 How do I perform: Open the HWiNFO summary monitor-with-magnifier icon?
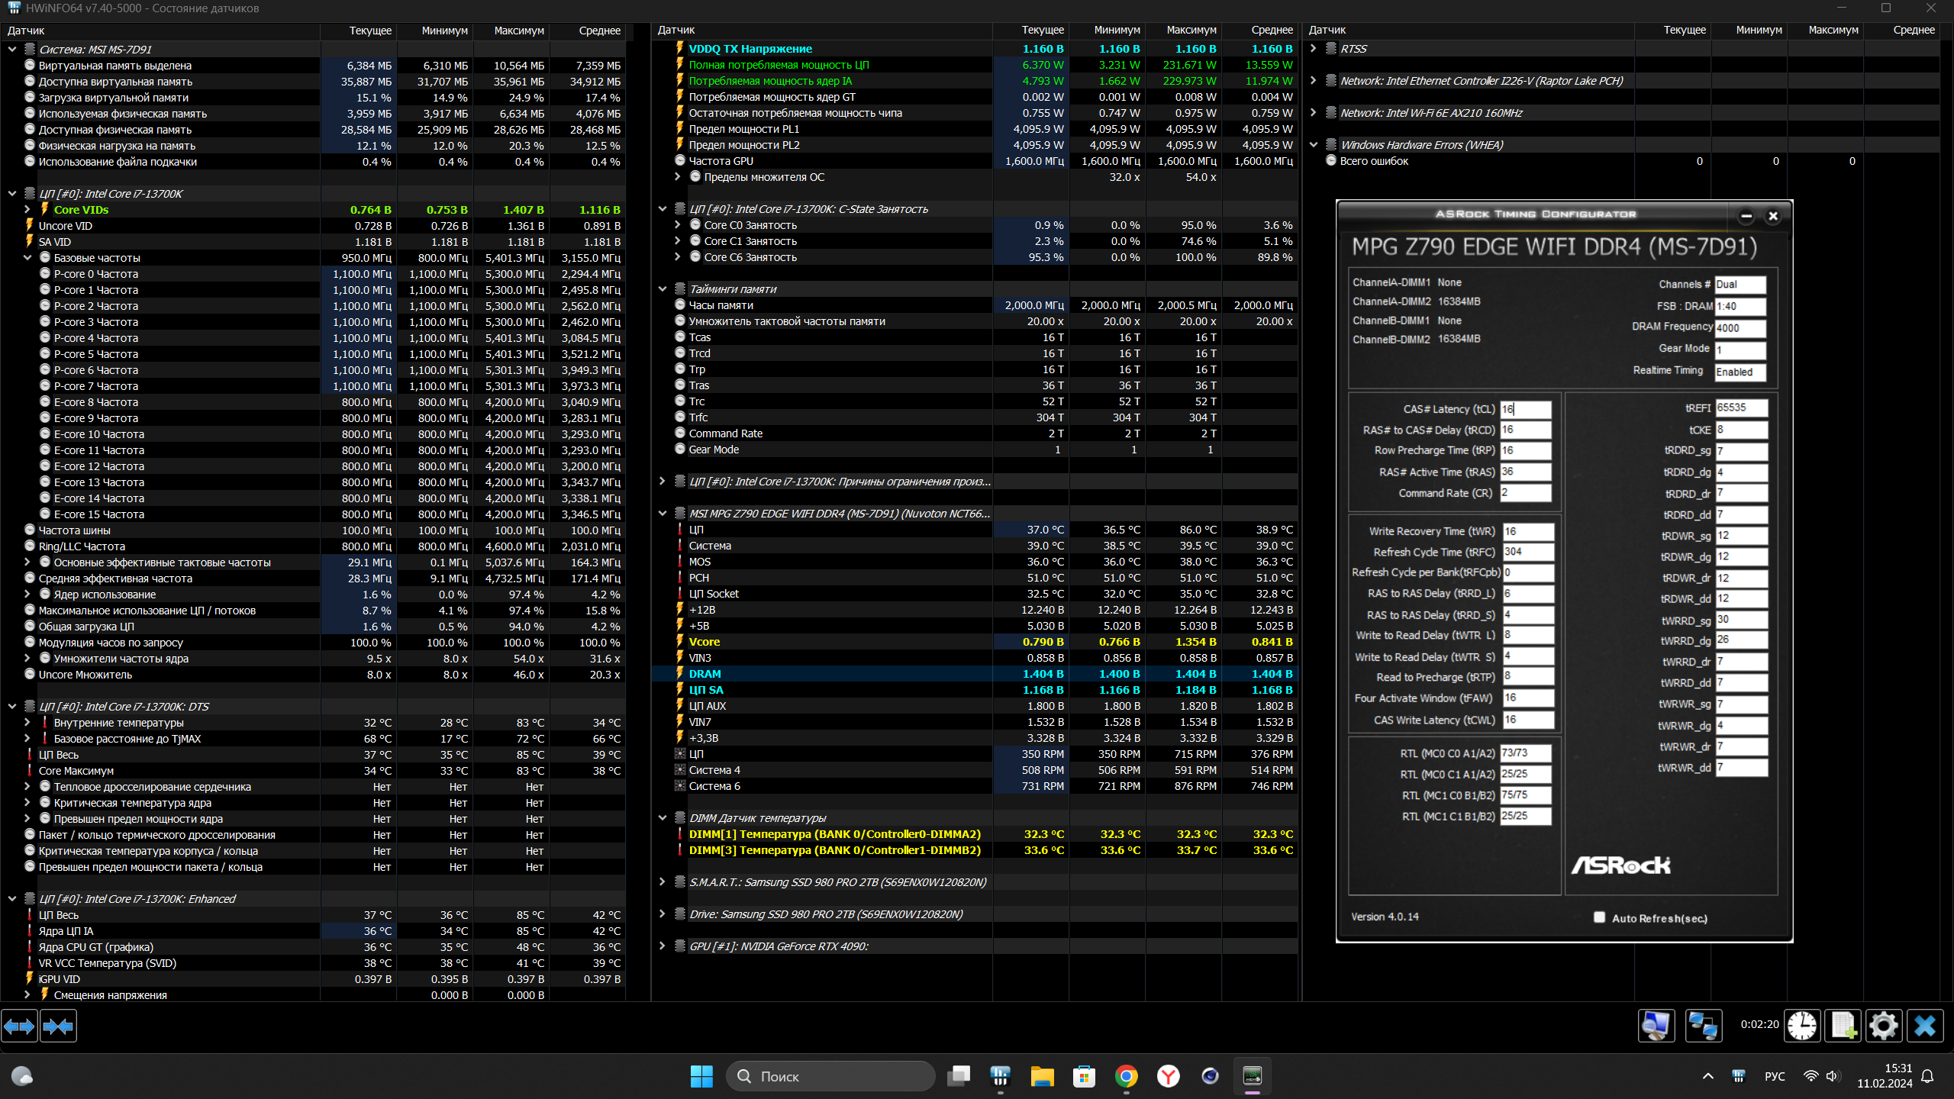1656,1025
